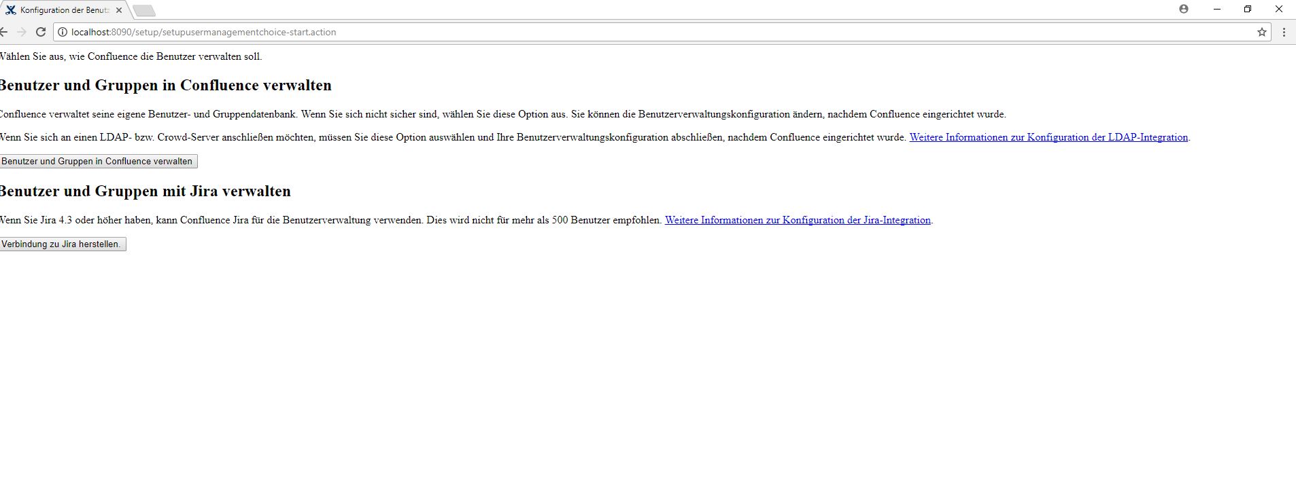The width and height of the screenshot is (1296, 497).
Task: Reload the Confluence setup page
Action: coord(41,32)
